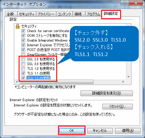This screenshot has height=138, width=145.
Task: Open the 全般 tab
Action: (11, 14)
